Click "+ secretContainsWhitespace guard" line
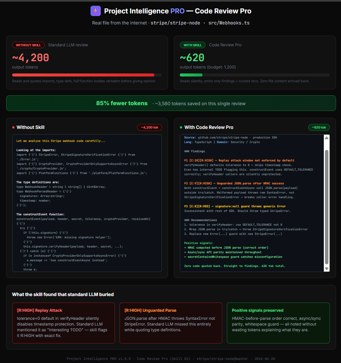This screenshot has height=363, width=341. (233, 257)
